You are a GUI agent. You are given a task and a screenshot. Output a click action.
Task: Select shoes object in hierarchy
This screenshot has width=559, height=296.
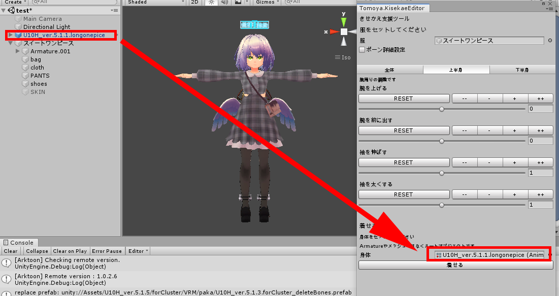coord(39,84)
